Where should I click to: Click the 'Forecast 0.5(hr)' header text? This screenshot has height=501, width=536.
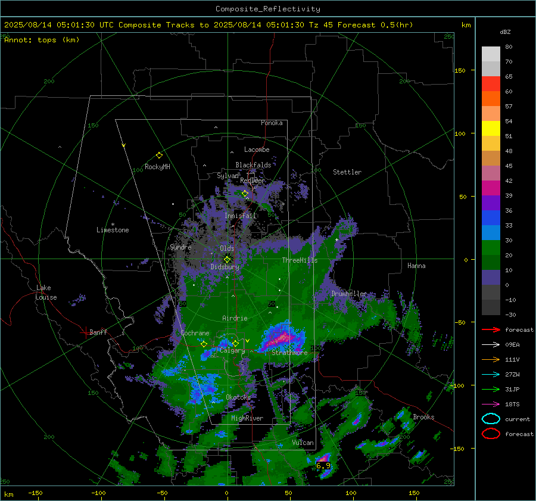click(x=375, y=25)
